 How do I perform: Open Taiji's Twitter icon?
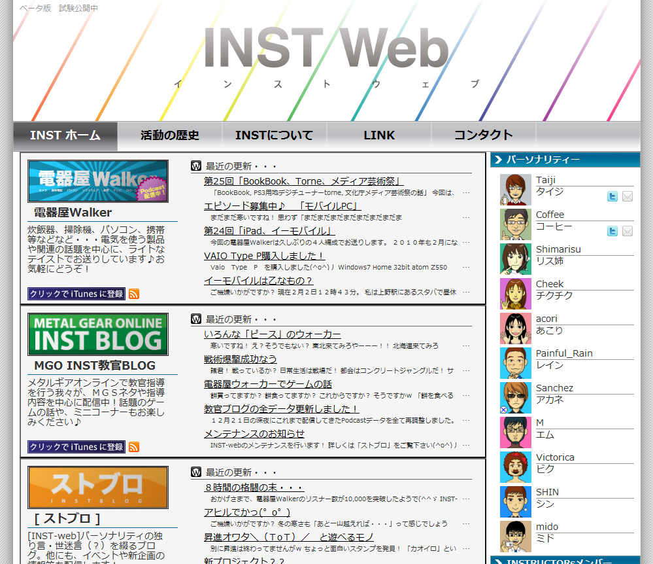coord(612,196)
